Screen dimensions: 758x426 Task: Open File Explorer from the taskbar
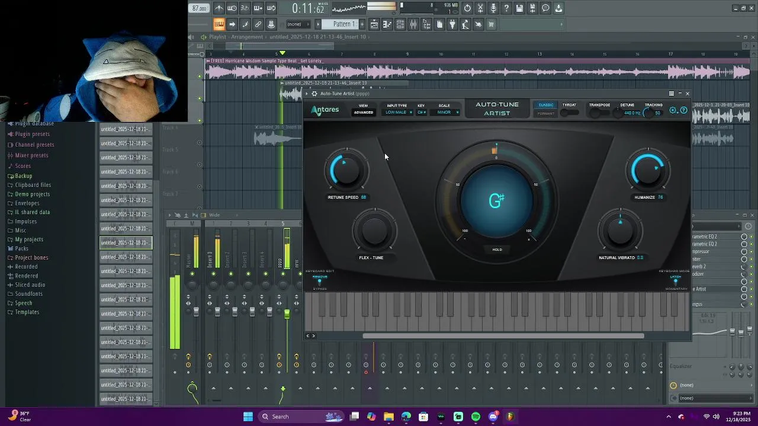pyautogui.click(x=388, y=417)
